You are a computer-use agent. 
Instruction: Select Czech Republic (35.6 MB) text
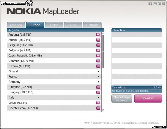(x=25, y=55)
